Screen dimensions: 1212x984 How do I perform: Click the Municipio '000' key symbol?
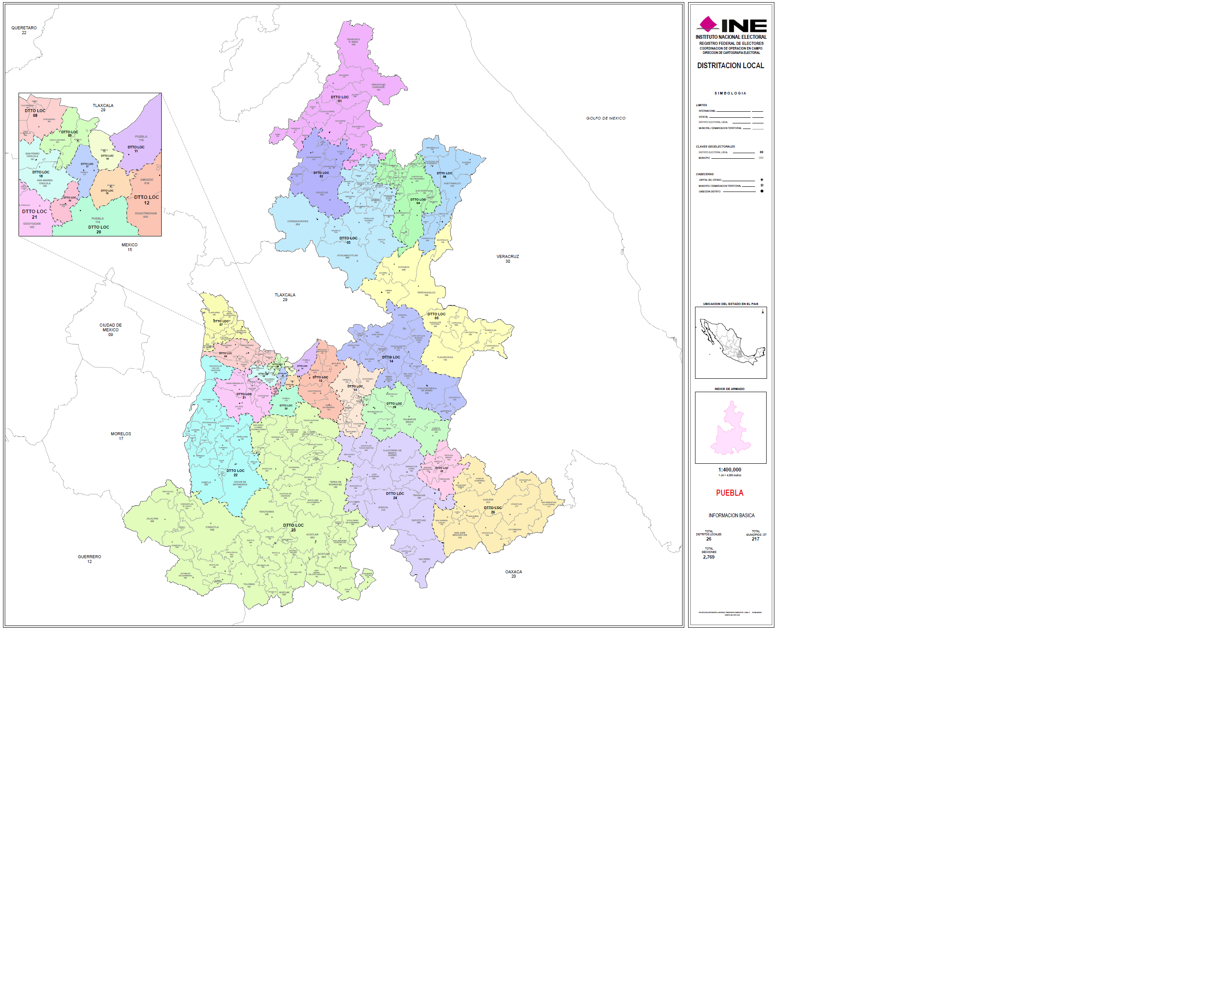761,158
